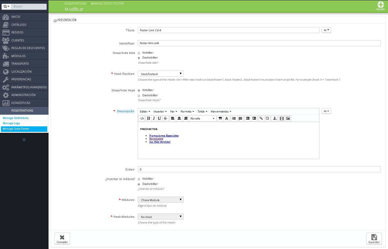Open Manage Logo link
This screenshot has height=249, width=388.
point(11,123)
